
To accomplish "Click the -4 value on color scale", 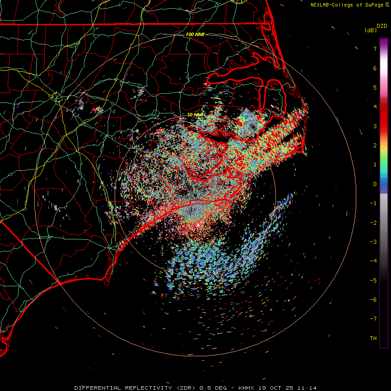I will point(373,261).
